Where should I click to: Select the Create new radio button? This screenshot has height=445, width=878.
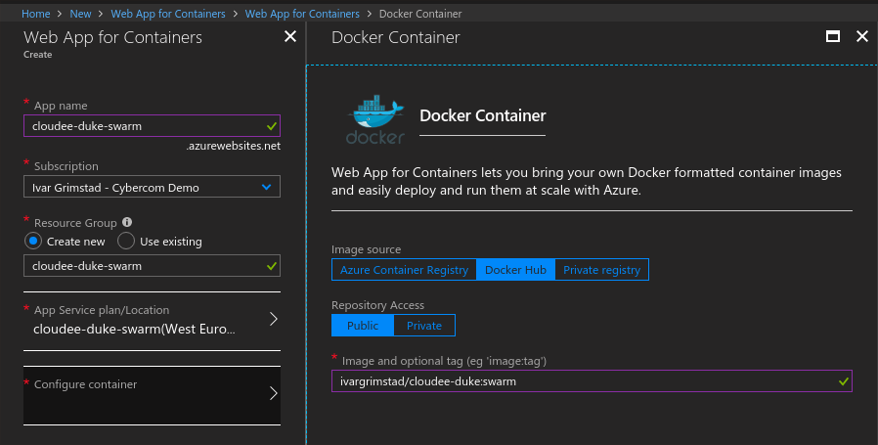click(x=33, y=241)
